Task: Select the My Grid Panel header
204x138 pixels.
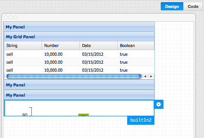Action: (x=79, y=37)
